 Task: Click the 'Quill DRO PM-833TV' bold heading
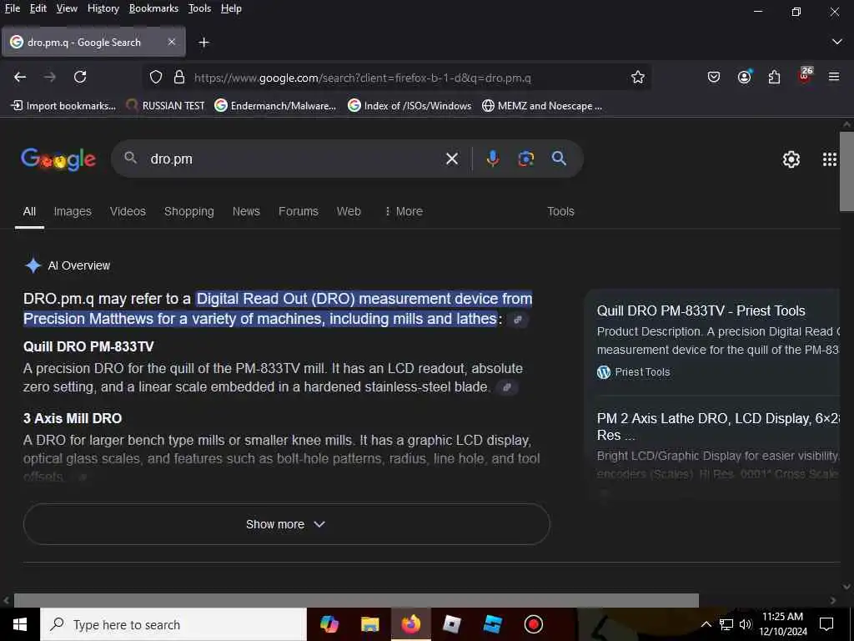88,346
